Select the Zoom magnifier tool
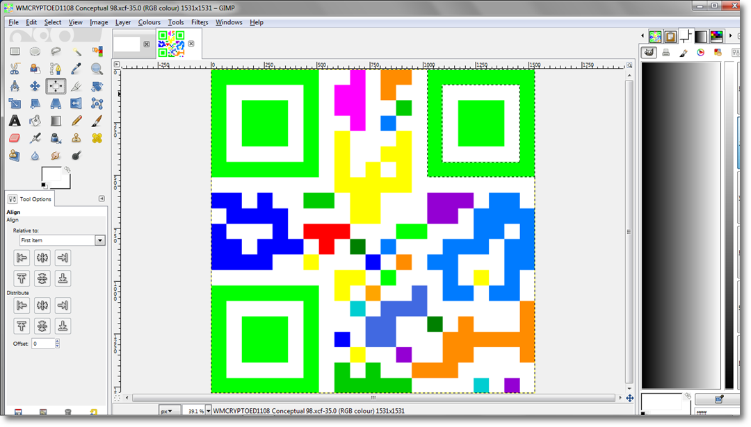 tap(97, 69)
